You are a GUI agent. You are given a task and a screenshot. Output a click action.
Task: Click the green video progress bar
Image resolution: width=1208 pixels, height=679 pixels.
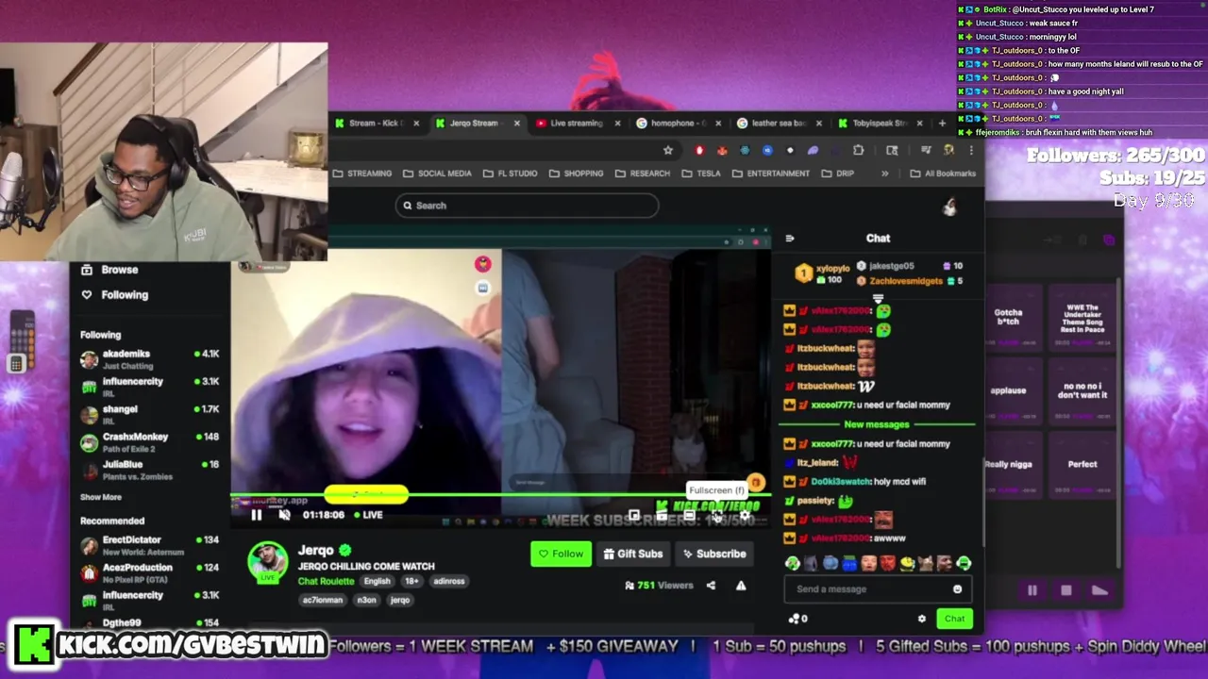click(x=500, y=494)
